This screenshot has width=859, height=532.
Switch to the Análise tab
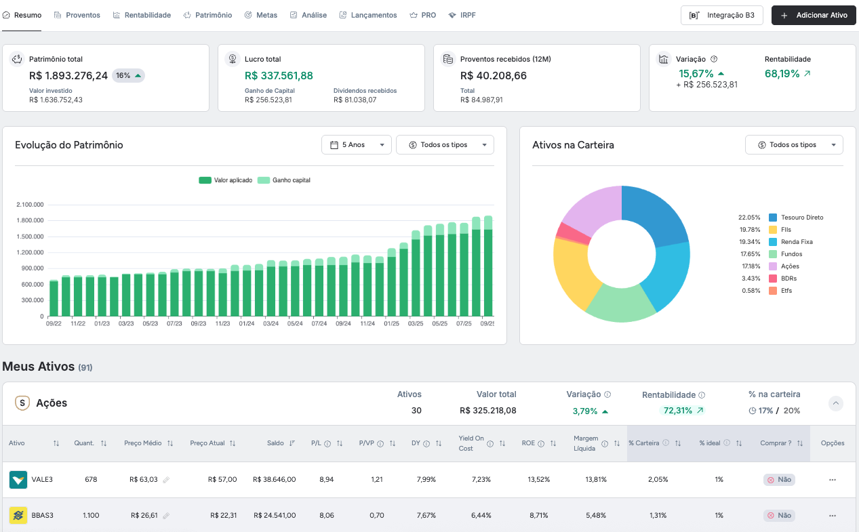(308, 15)
